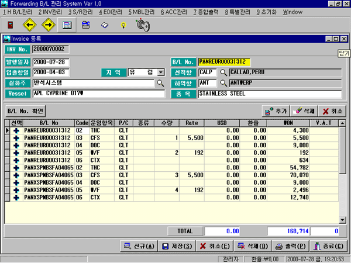Click the keys toolbar icon
This screenshot has width=351, height=263.
(x=143, y=25)
